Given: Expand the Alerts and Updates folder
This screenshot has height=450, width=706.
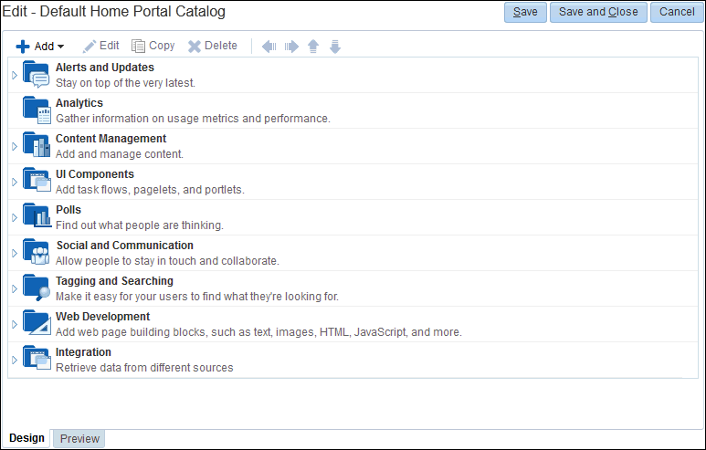Looking at the screenshot, I should 15,75.
